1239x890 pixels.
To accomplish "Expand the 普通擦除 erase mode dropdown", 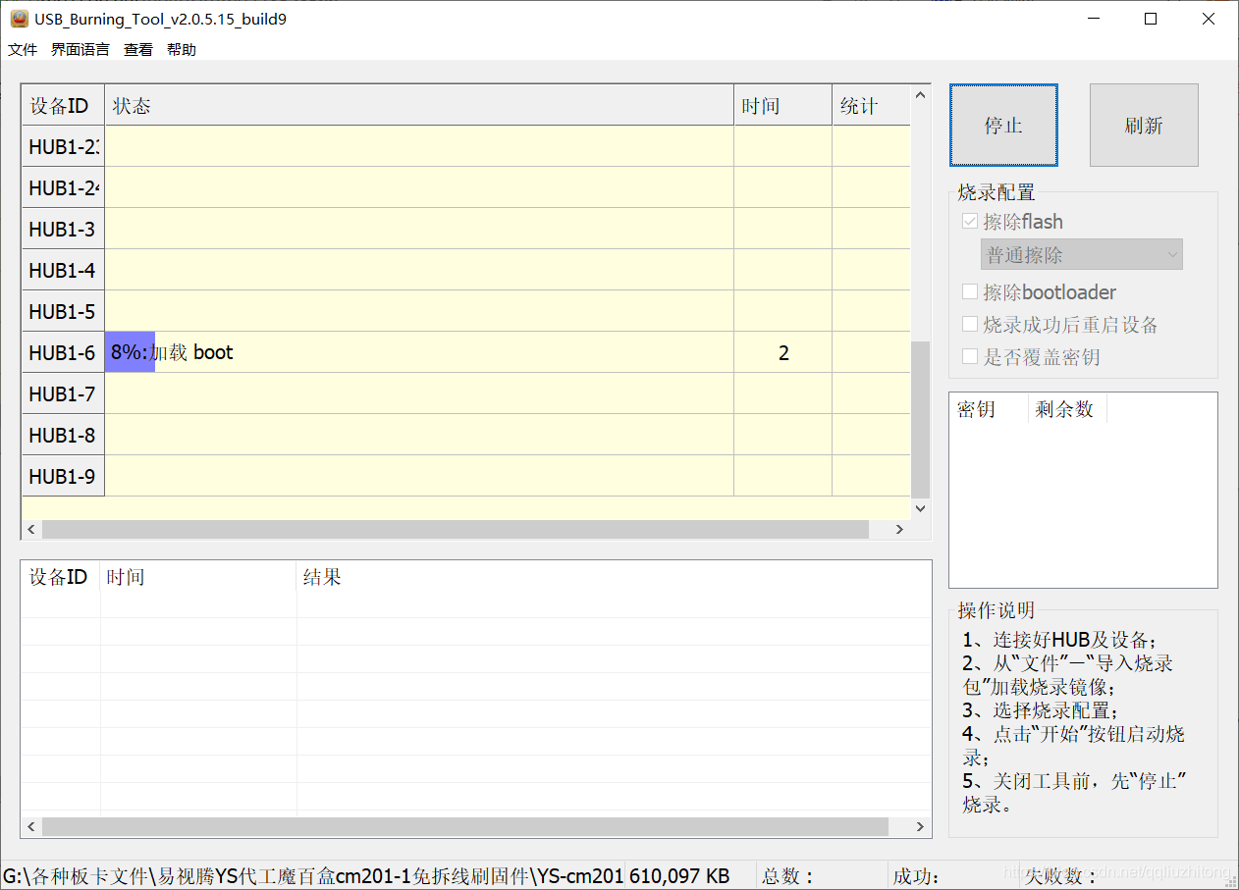I will [1081, 255].
